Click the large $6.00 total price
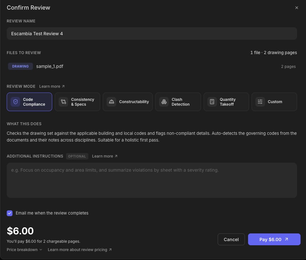306x260 pixels. 20,231
